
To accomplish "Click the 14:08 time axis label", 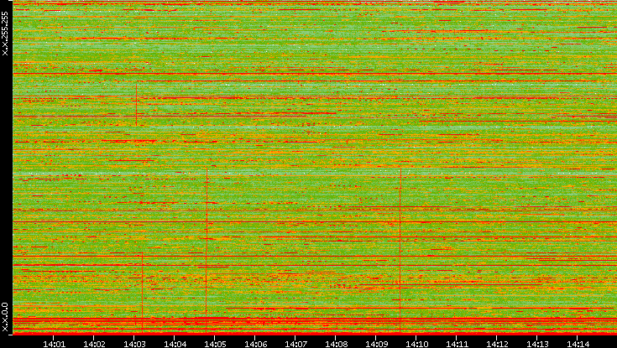I will (337, 344).
